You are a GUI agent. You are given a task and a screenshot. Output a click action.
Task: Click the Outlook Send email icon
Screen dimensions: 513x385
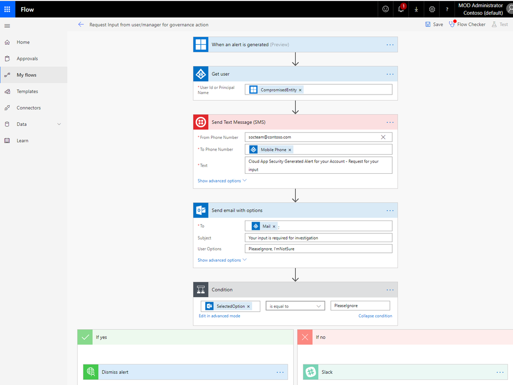coord(201,211)
